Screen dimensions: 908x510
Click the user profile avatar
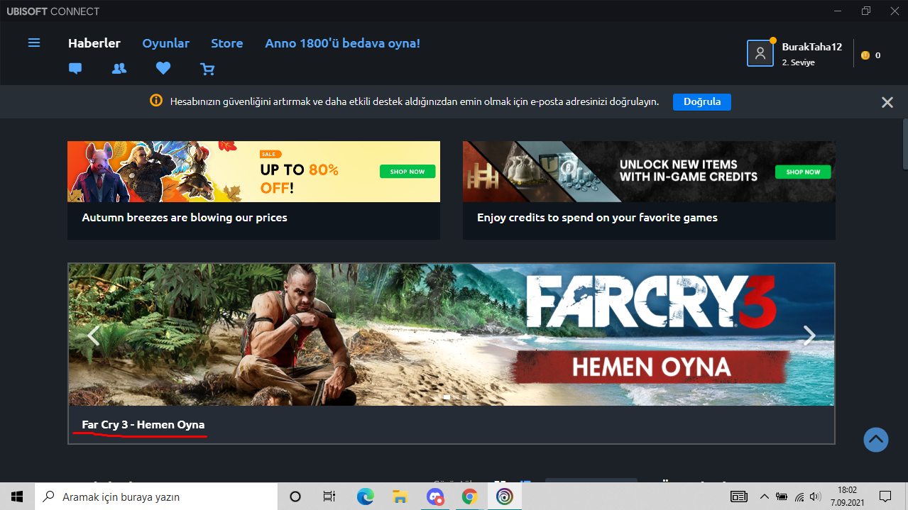pos(760,53)
